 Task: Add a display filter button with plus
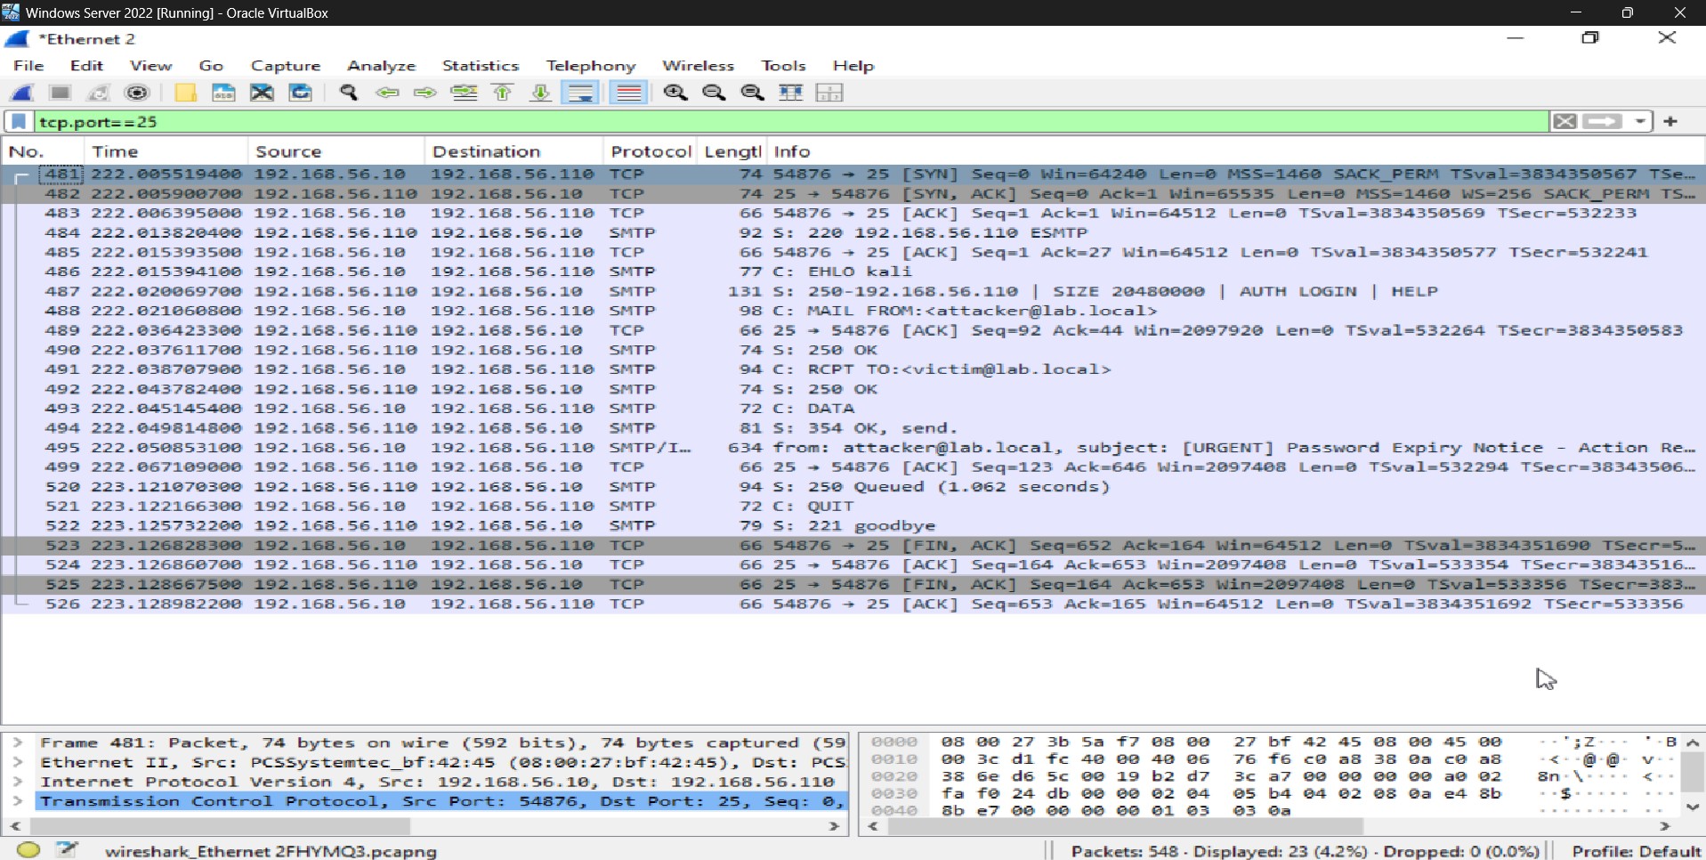[1670, 121]
